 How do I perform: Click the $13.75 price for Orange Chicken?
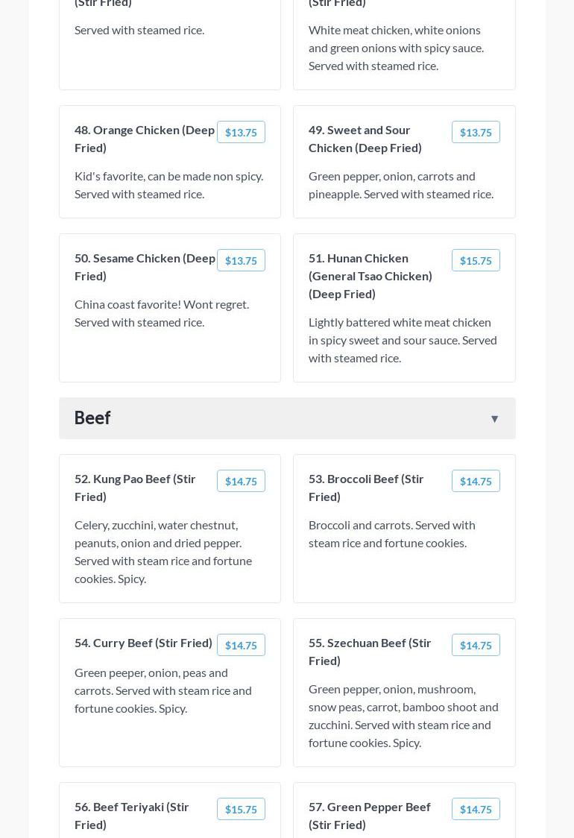click(241, 133)
